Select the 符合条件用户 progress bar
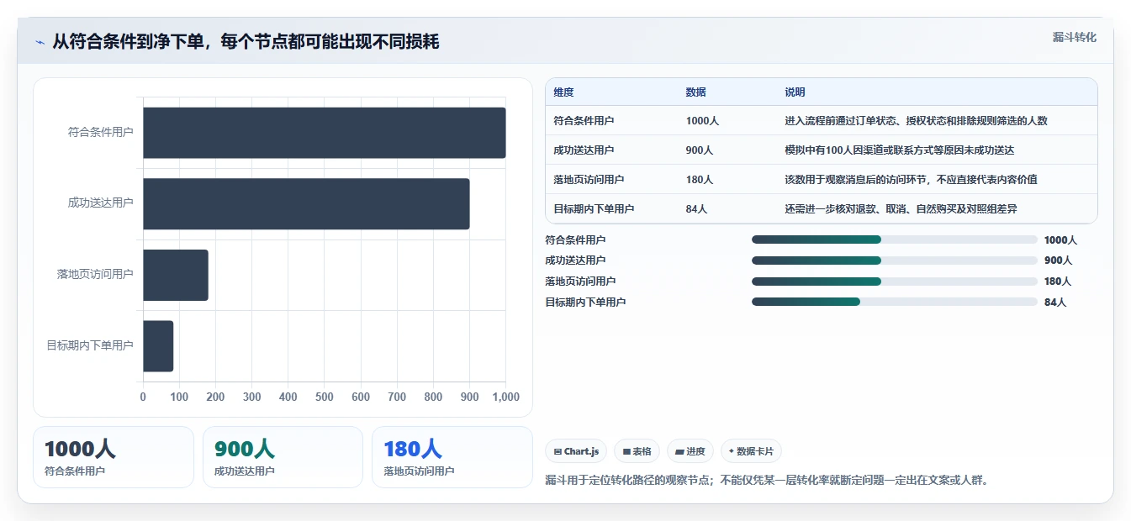This screenshot has width=1131, height=521. [x=895, y=239]
